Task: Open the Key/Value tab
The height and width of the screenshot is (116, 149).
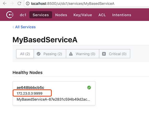Action: (83, 15)
